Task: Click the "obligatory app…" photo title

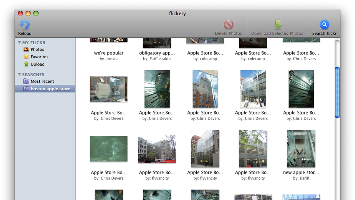Action: [157, 53]
